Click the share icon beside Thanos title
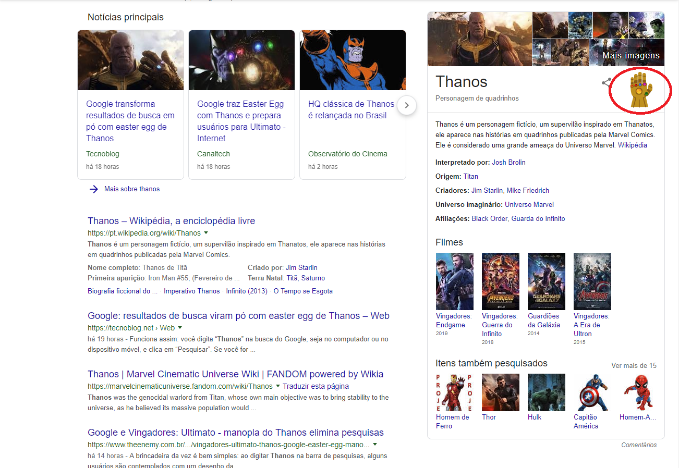Screen dimensions: 679x468 click(x=607, y=82)
